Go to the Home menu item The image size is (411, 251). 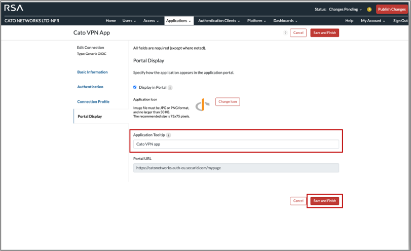point(110,21)
